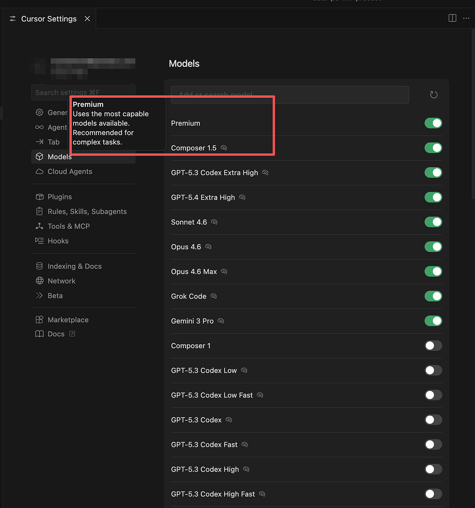
Task: Click the Tab arrow icon
Action: pyautogui.click(x=40, y=142)
